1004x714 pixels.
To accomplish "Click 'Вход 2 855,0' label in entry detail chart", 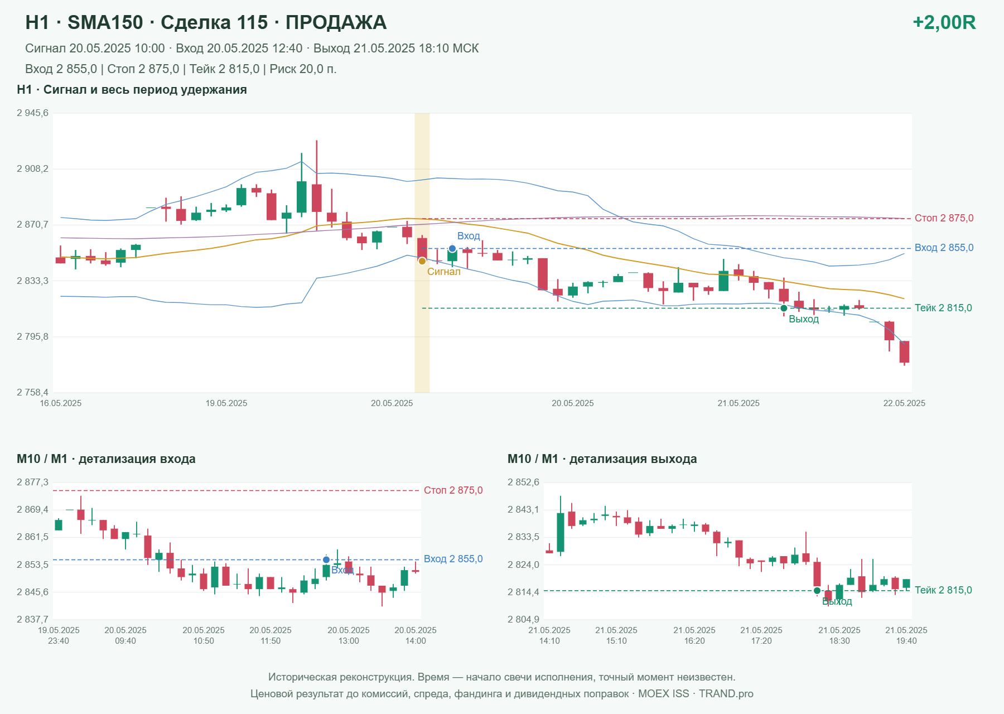I will point(453,559).
